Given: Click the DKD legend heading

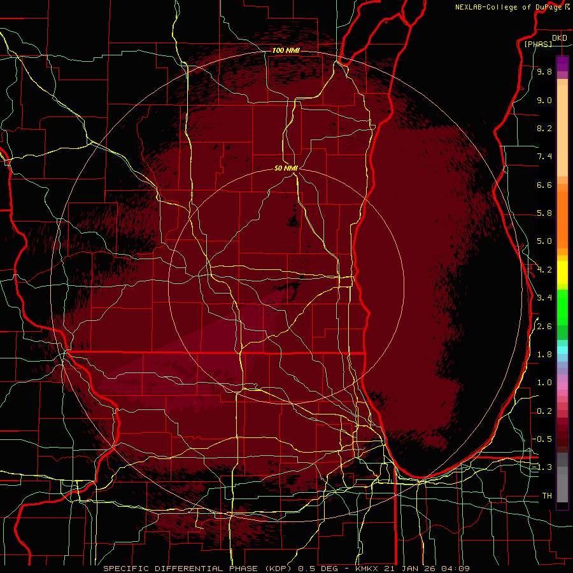Looking at the screenshot, I should (560, 38).
